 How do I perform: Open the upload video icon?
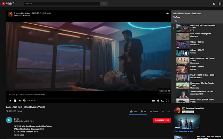point(214,4)
